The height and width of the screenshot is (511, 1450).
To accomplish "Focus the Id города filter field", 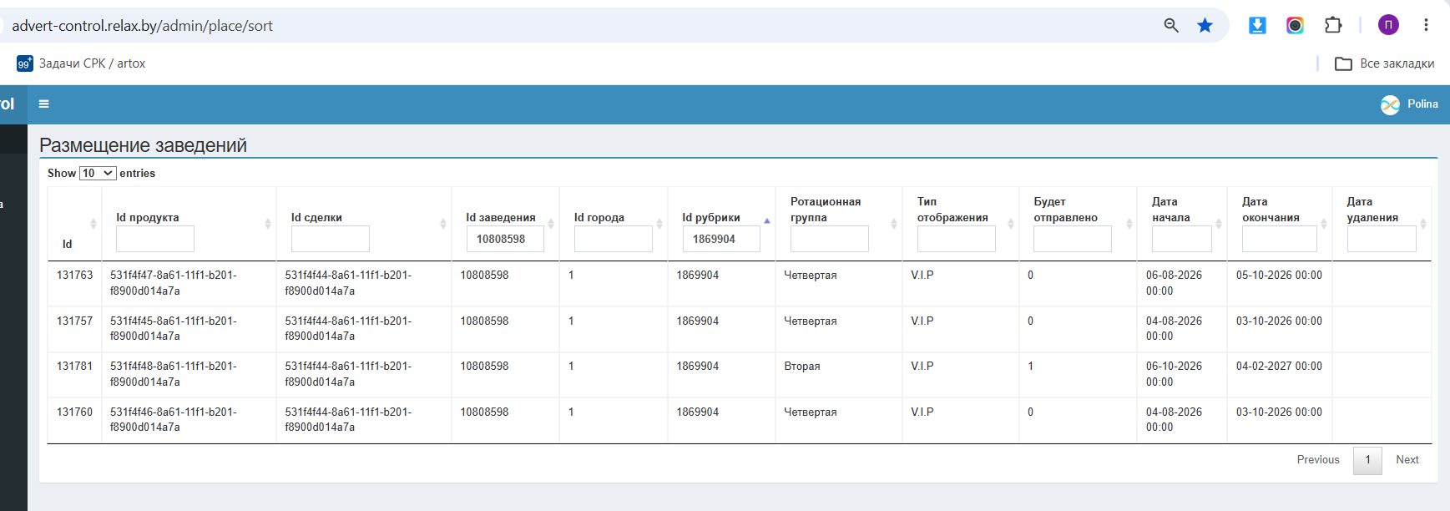I will click(x=614, y=239).
